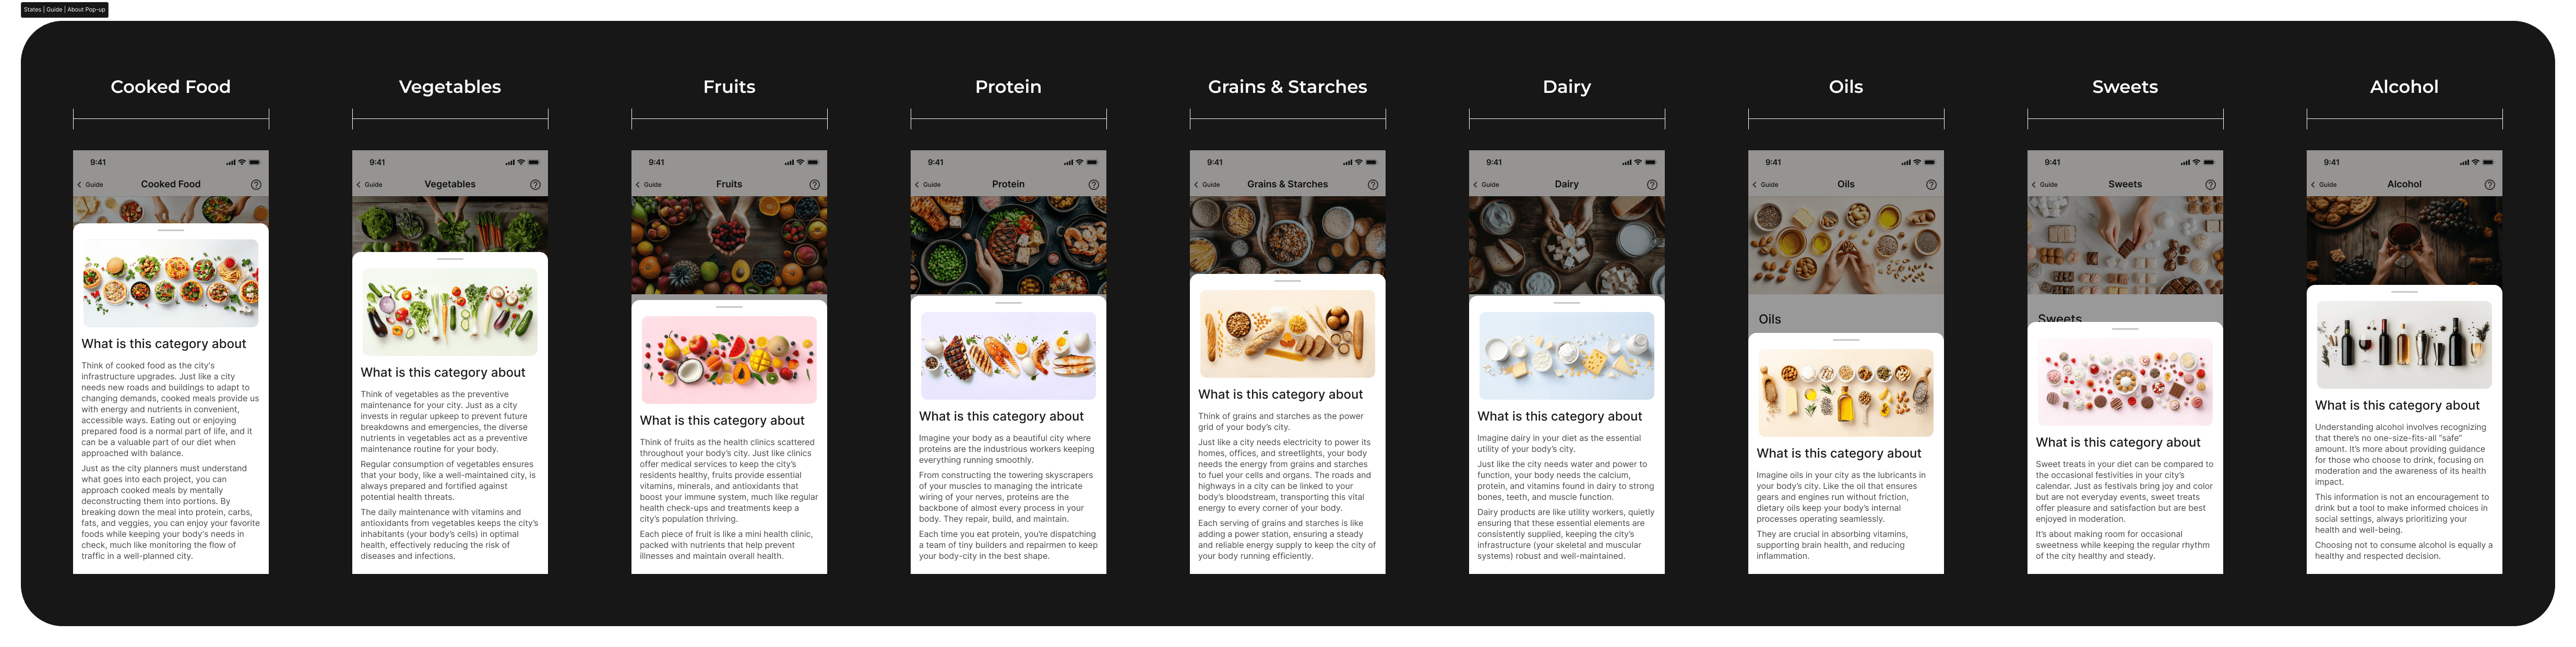Select the Grains & Starches column heading
Image resolution: width=2576 pixels, height=647 pixels.
pyautogui.click(x=1287, y=87)
